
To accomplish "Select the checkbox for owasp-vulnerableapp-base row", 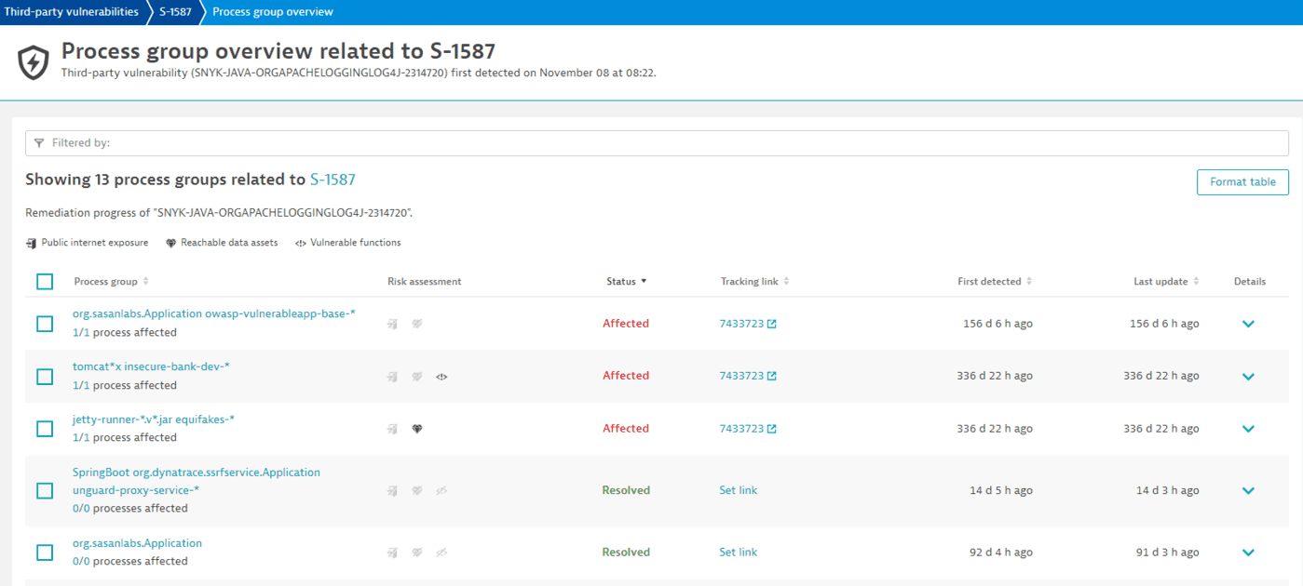I will 44,323.
